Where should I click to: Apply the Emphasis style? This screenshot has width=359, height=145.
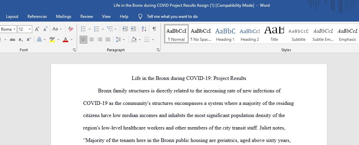coord(347,34)
